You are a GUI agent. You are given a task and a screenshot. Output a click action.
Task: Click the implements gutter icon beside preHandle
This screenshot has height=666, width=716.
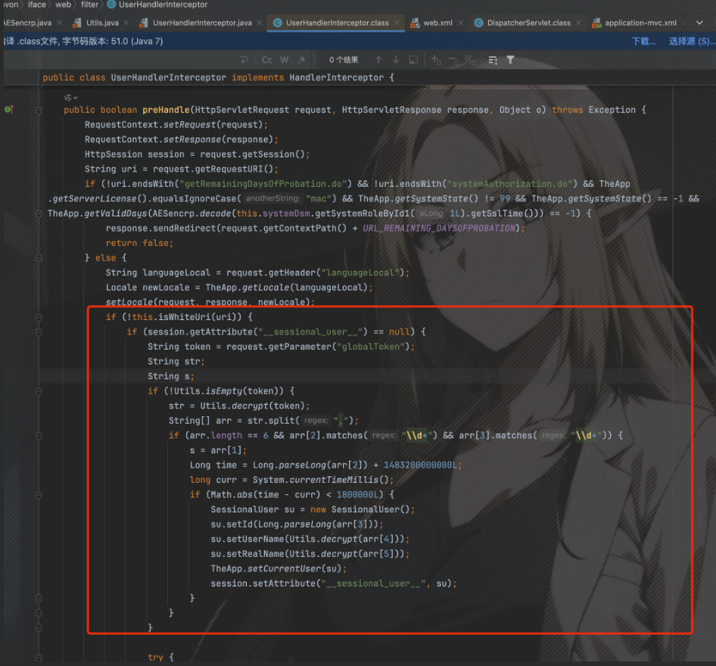8,110
